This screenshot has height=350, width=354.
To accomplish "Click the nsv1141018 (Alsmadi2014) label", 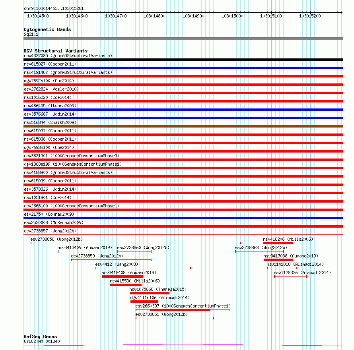I will (295, 264).
